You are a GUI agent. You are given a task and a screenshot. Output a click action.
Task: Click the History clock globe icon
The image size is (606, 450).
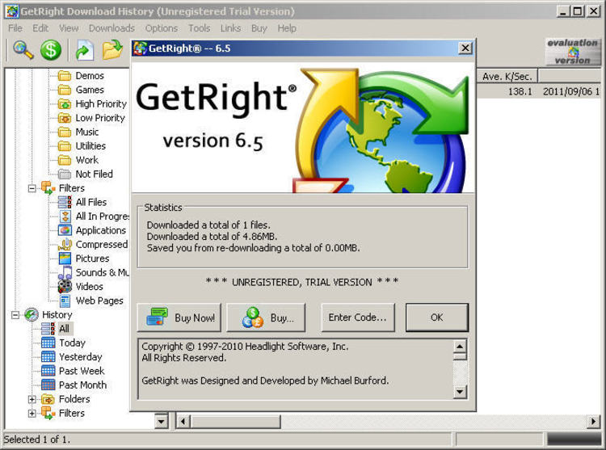(x=32, y=315)
